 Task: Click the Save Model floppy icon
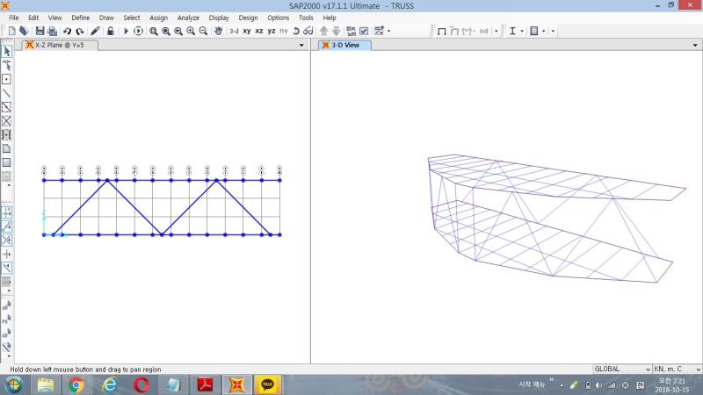(x=40, y=31)
